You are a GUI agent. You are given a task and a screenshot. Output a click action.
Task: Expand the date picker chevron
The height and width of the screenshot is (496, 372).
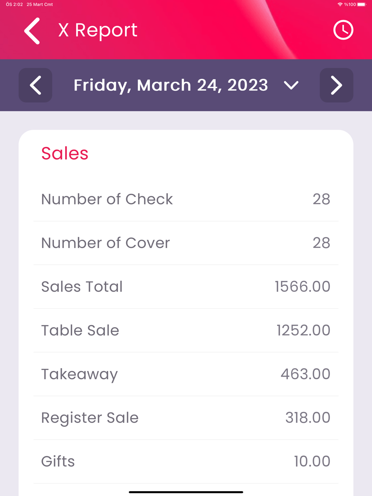click(291, 86)
